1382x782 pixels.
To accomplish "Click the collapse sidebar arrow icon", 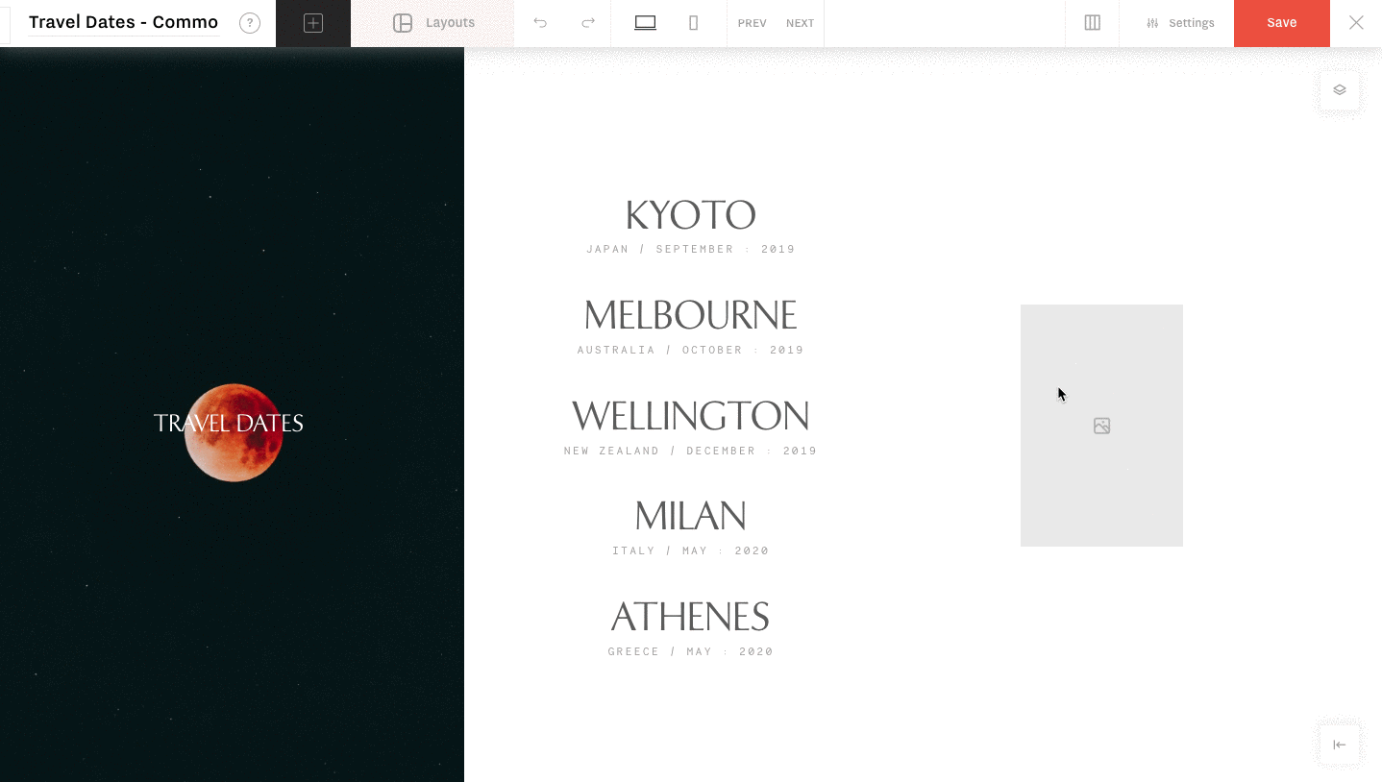I will pos(1340,745).
